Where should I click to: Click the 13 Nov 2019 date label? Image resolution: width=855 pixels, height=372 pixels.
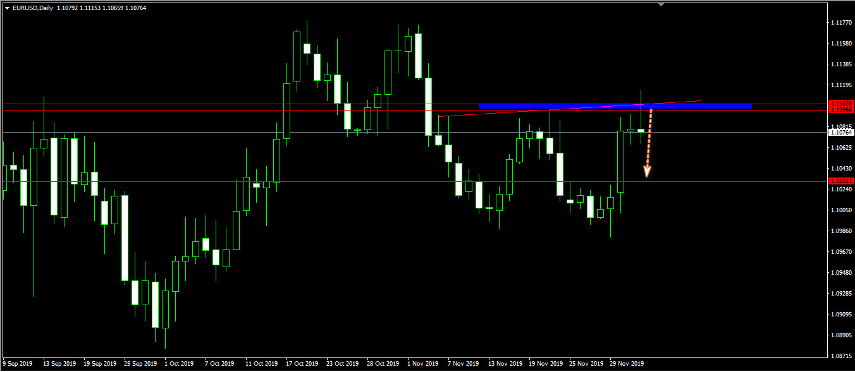[506, 364]
